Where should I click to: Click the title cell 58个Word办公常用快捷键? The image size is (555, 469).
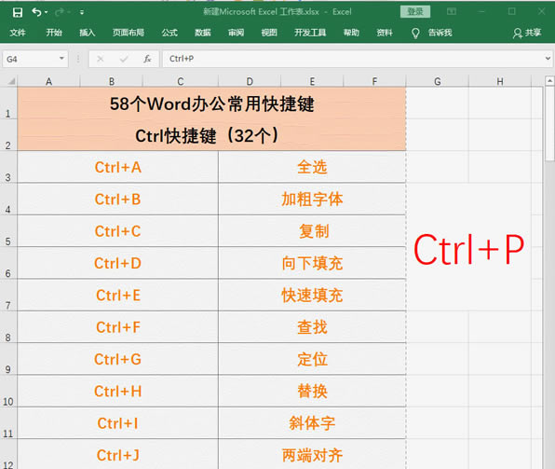[211, 103]
